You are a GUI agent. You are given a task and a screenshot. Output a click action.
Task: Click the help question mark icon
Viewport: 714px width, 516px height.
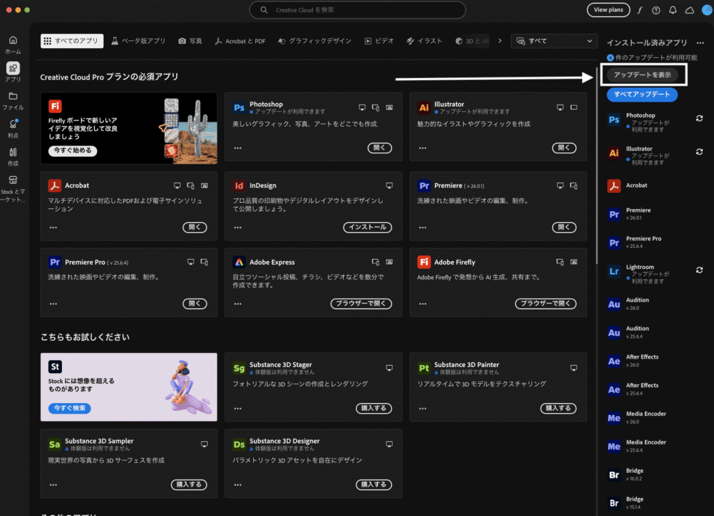pos(656,10)
